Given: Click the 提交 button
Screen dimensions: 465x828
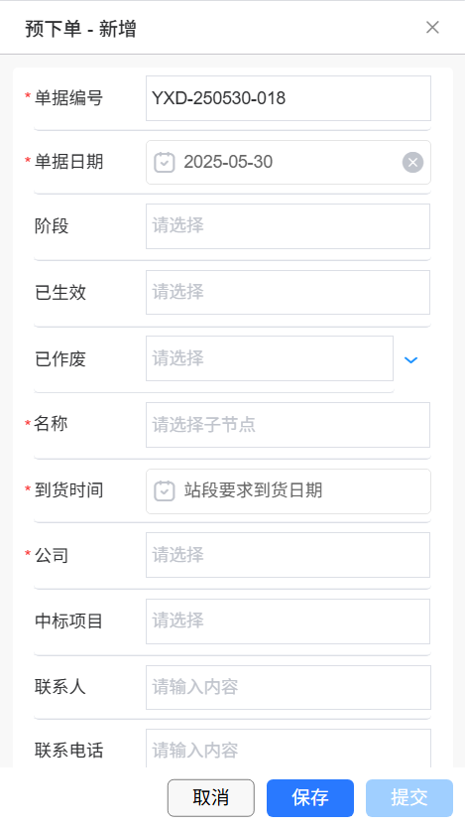Looking at the screenshot, I should pos(409,798).
